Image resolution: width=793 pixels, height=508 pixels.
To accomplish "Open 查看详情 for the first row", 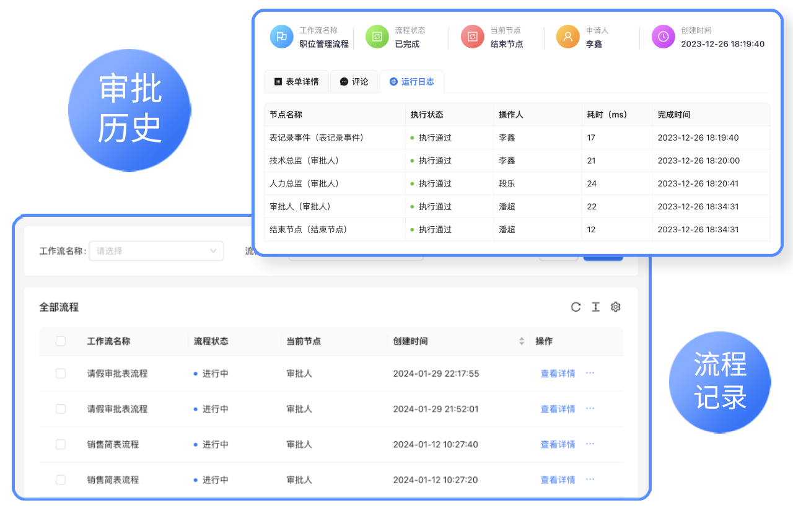I will 558,374.
